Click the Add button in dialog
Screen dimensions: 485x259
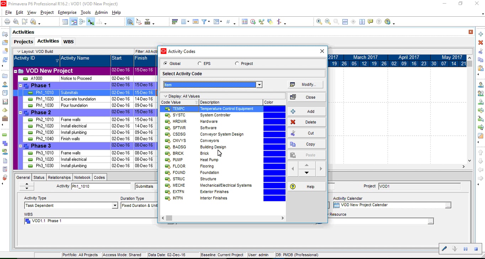point(307,111)
